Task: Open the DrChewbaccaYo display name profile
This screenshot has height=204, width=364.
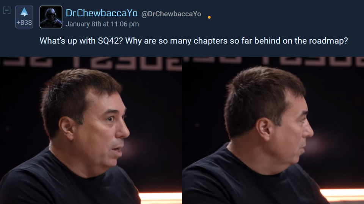Action: pyautogui.click(x=102, y=13)
